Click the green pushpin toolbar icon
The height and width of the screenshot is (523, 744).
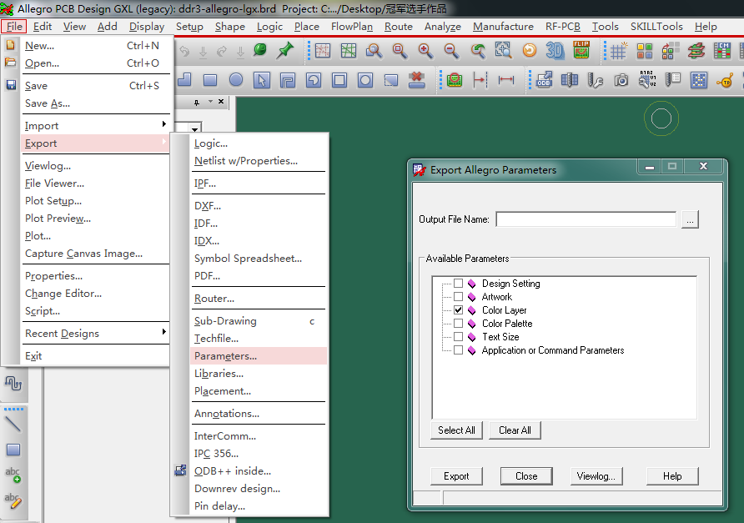(285, 51)
